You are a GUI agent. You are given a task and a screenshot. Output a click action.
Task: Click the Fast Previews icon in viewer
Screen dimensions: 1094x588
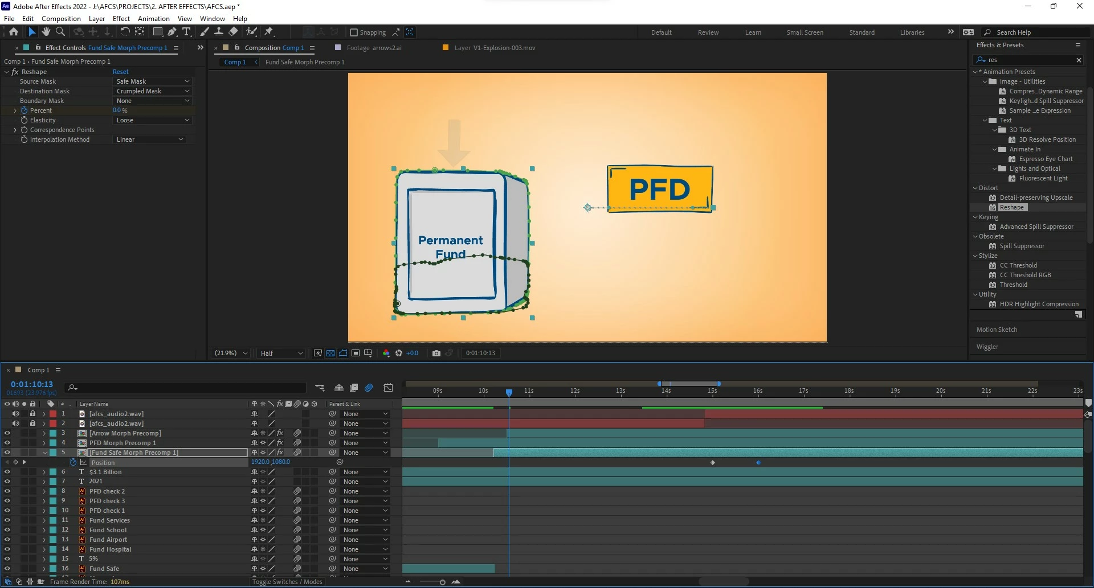pos(318,353)
